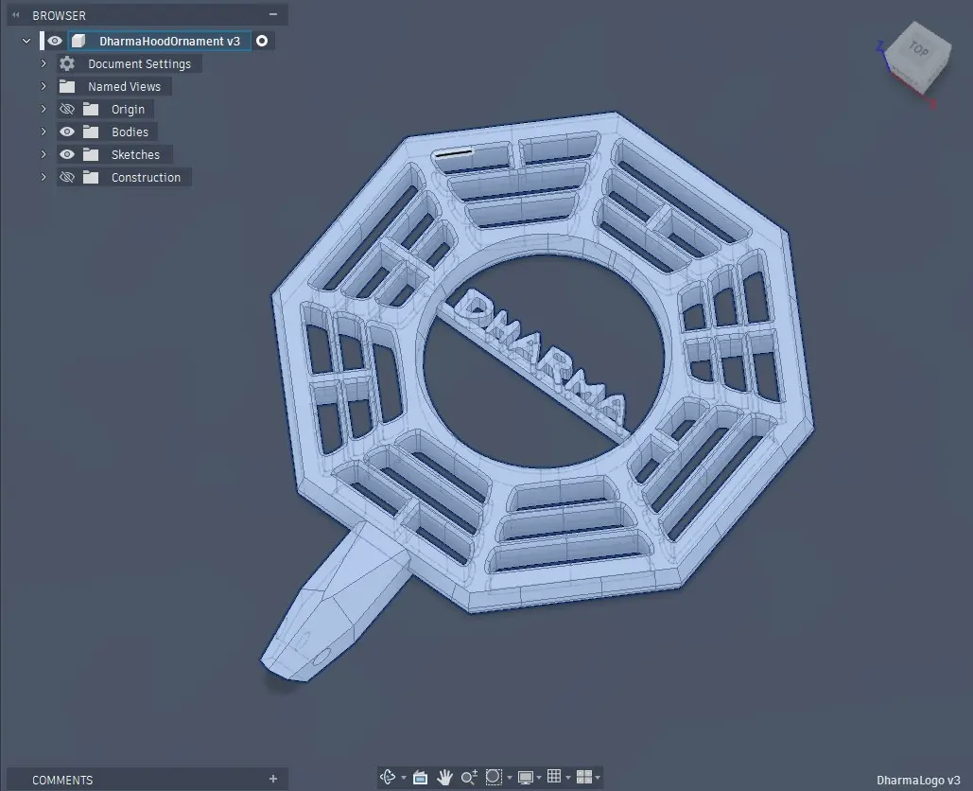Viewport: 973px width, 791px height.
Task: Click the COMMENTS panel title
Action: 62,780
